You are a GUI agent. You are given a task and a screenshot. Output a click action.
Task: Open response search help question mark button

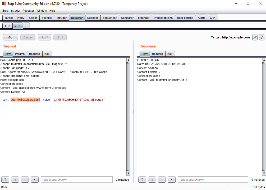coord(142,179)
